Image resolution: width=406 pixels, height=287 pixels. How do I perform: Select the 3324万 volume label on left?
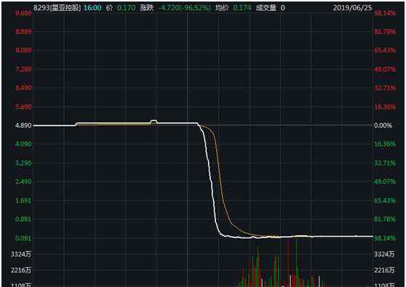pyautogui.click(x=21, y=254)
